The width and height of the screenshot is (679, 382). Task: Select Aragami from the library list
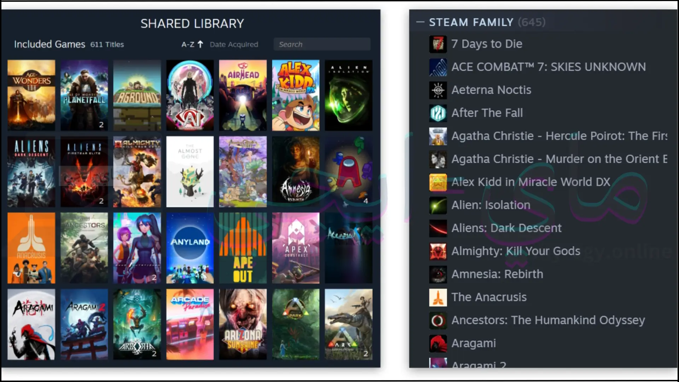pyautogui.click(x=473, y=343)
